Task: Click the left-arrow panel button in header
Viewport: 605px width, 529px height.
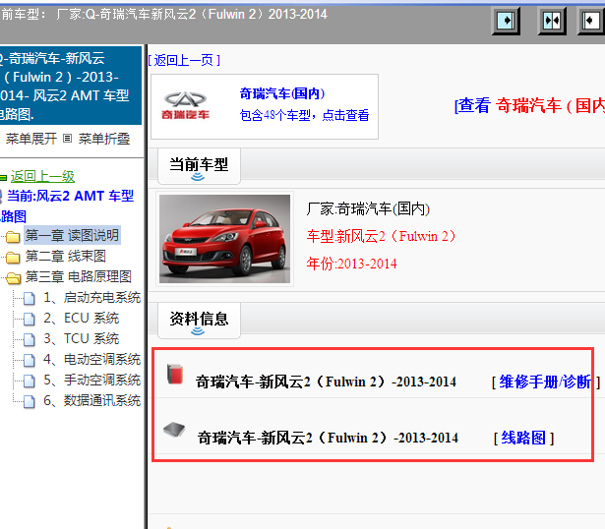Action: click(591, 21)
